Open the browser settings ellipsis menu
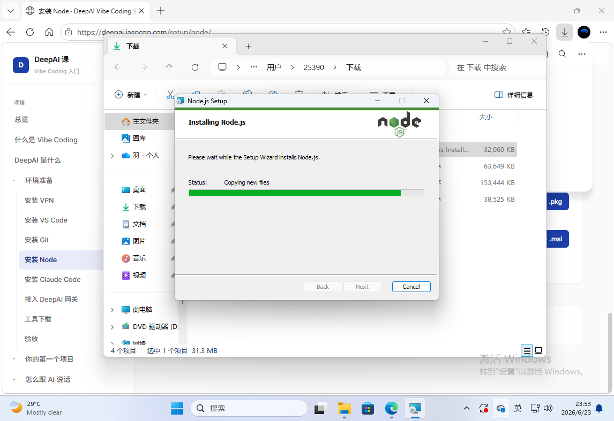 603,32
